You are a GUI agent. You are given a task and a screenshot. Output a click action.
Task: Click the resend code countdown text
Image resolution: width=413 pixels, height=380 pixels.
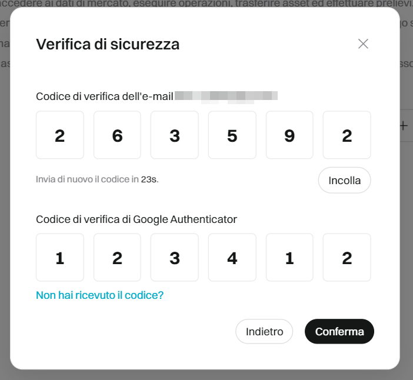point(97,179)
